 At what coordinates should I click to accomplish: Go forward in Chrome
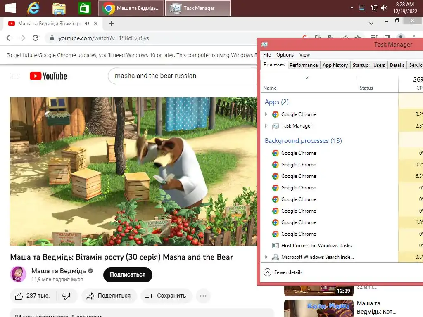point(22,38)
